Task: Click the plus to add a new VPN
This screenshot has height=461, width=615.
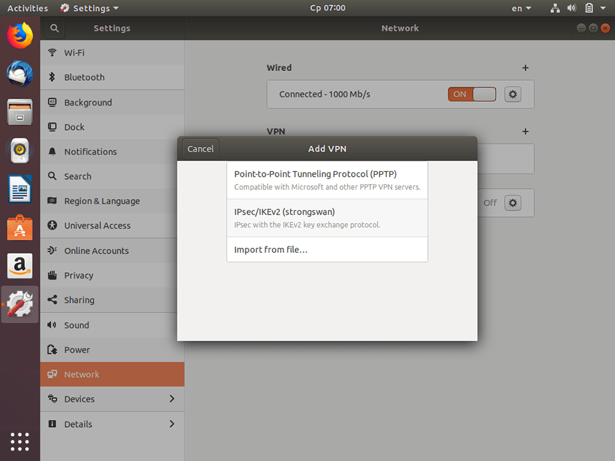Action: [x=525, y=131]
